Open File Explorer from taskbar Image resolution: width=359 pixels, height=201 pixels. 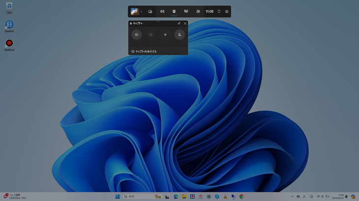[184, 197]
